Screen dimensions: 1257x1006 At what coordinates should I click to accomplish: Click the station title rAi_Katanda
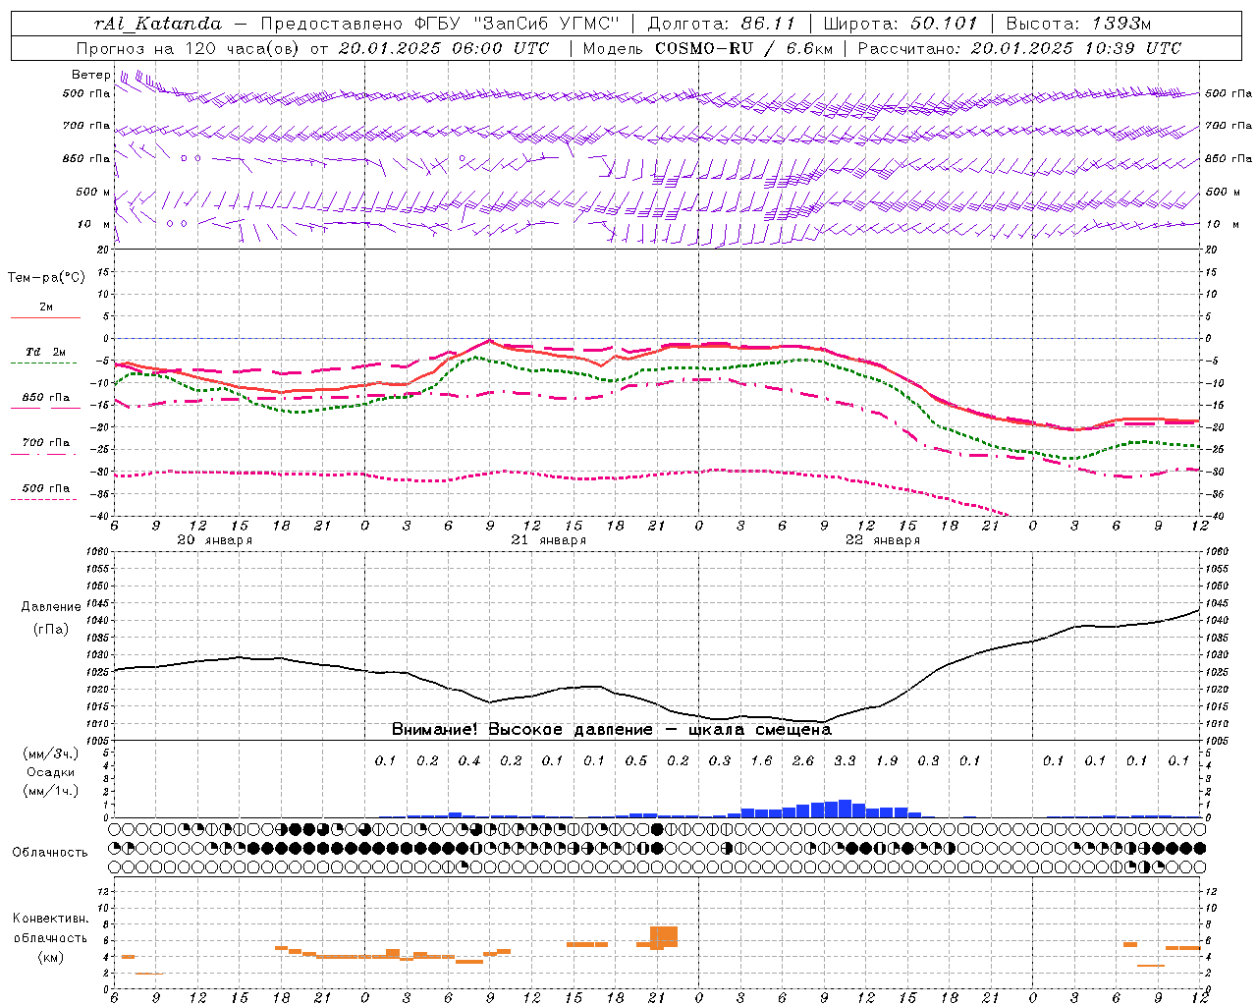(158, 24)
